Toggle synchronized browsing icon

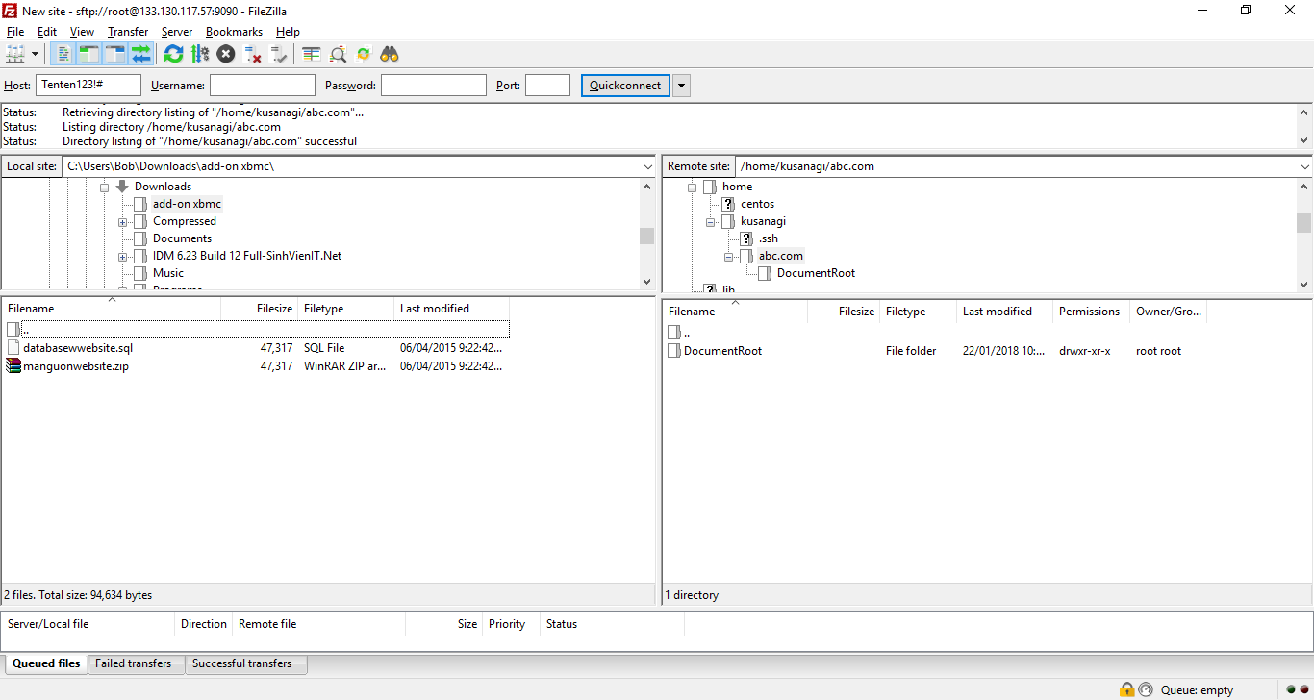point(364,54)
